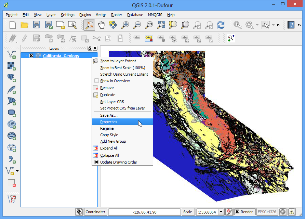Image resolution: width=305 pixels, height=219 pixels.
Task: Open the CRS status globe icon
Action: coord(283,212)
